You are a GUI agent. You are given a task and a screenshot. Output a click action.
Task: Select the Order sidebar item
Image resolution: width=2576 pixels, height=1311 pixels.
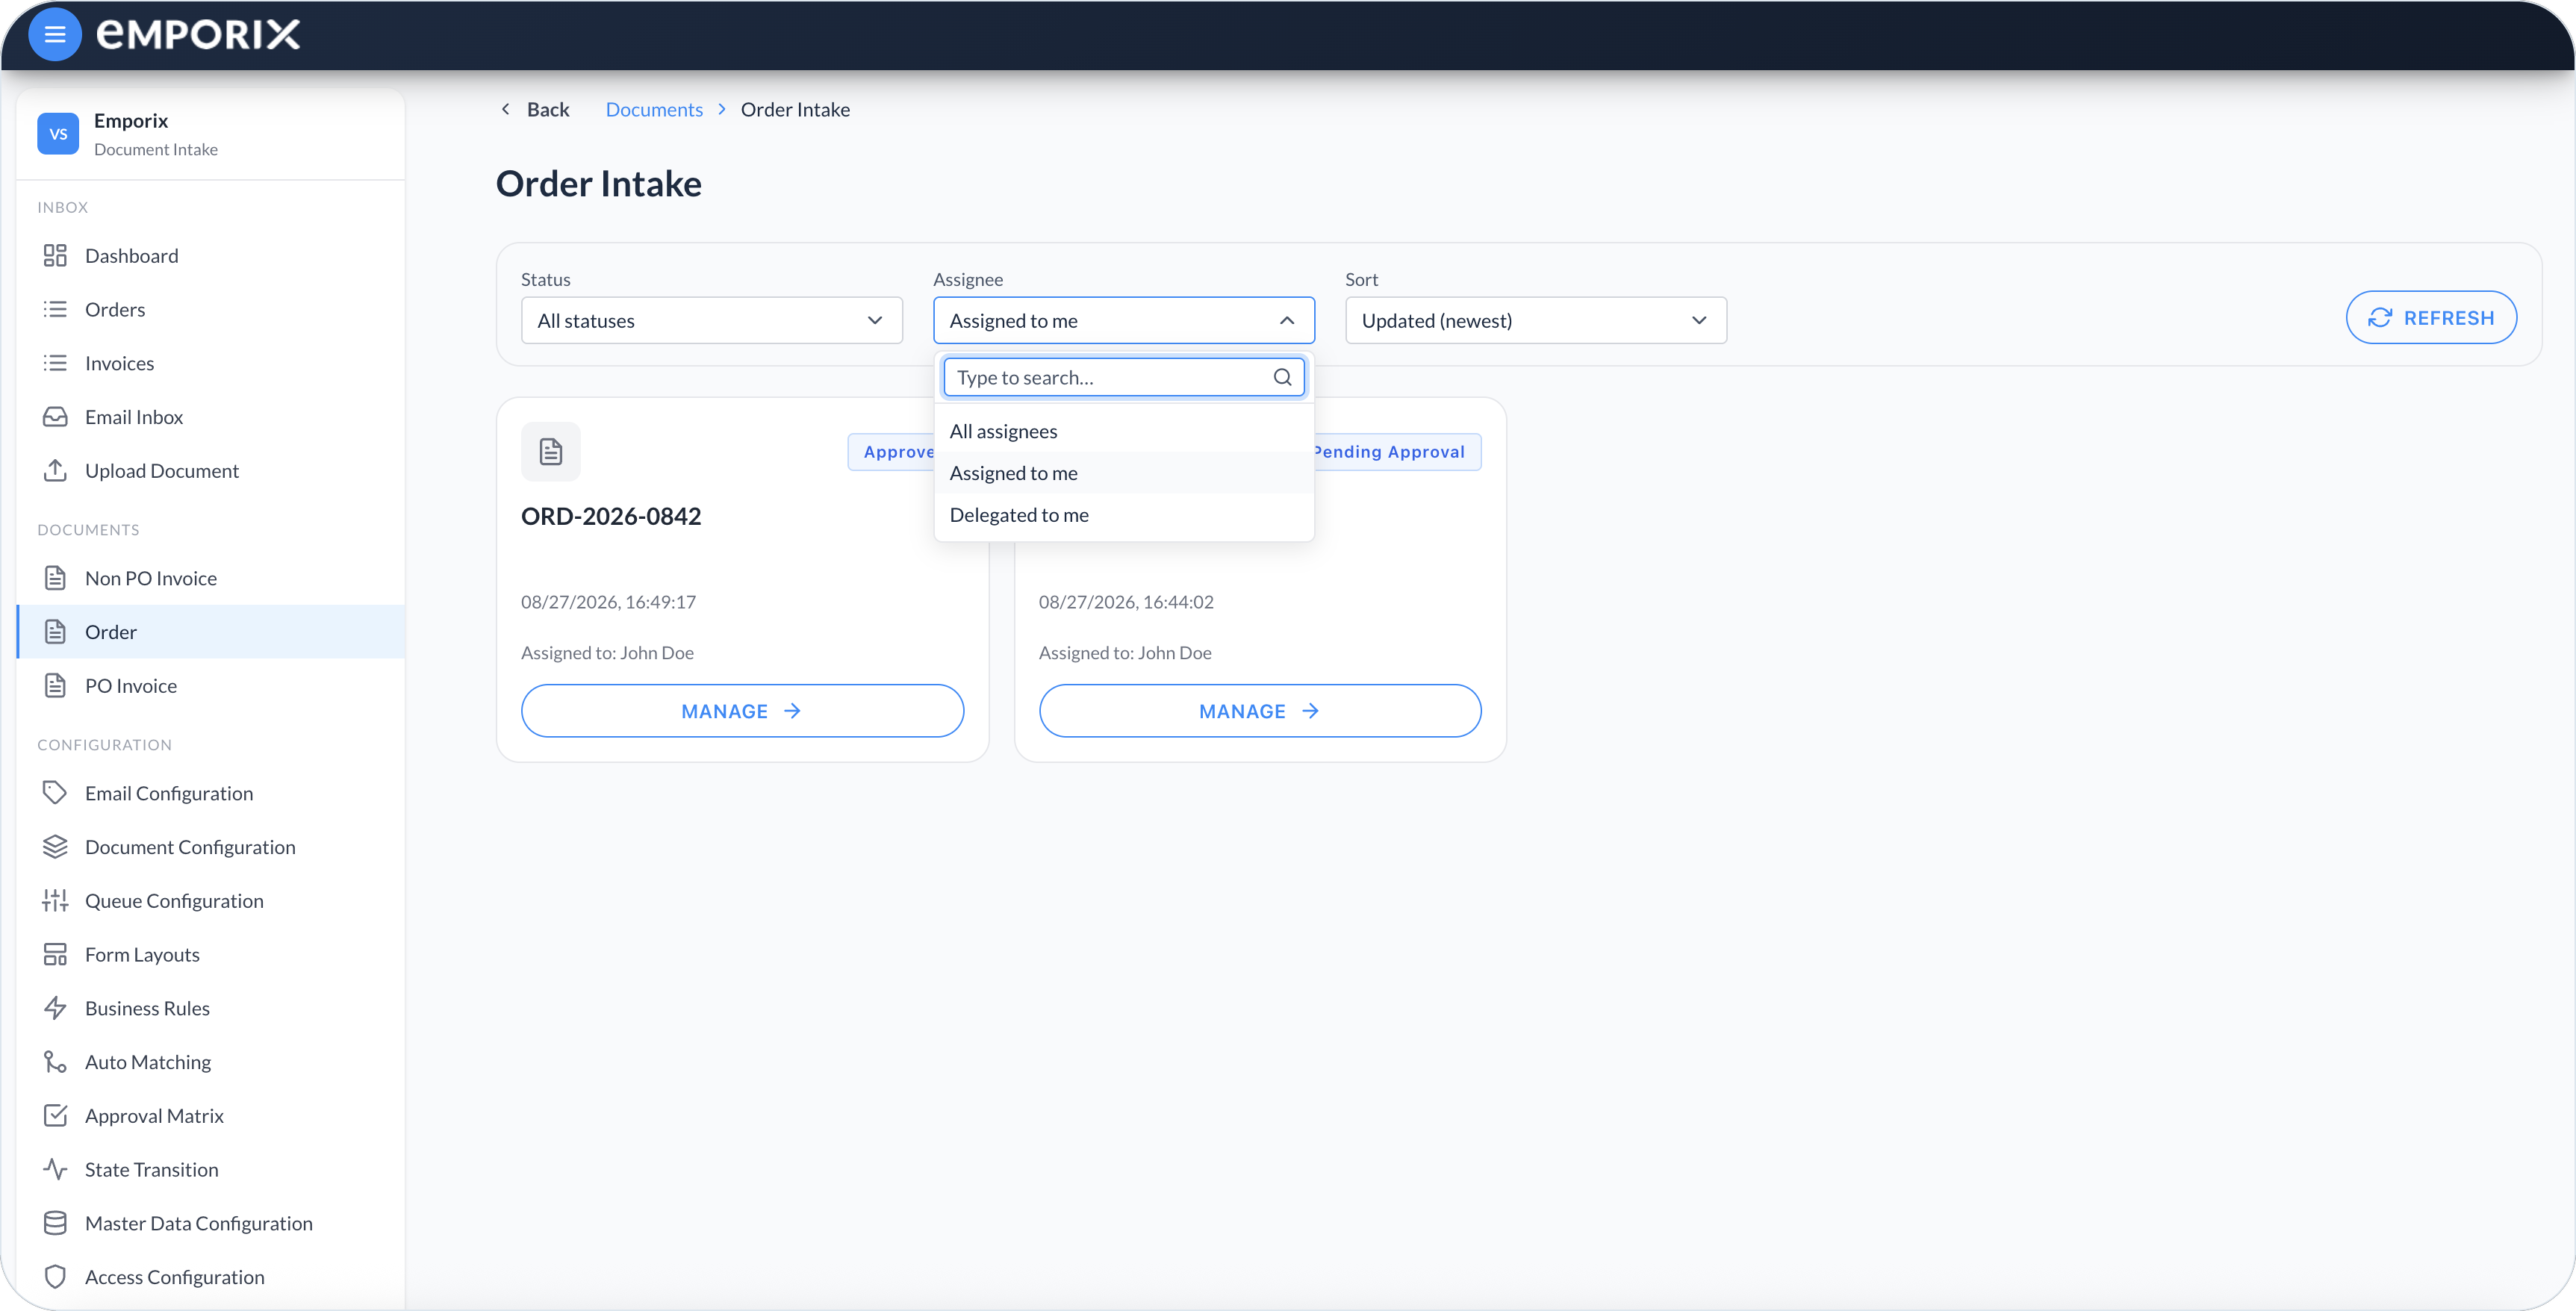(211, 632)
